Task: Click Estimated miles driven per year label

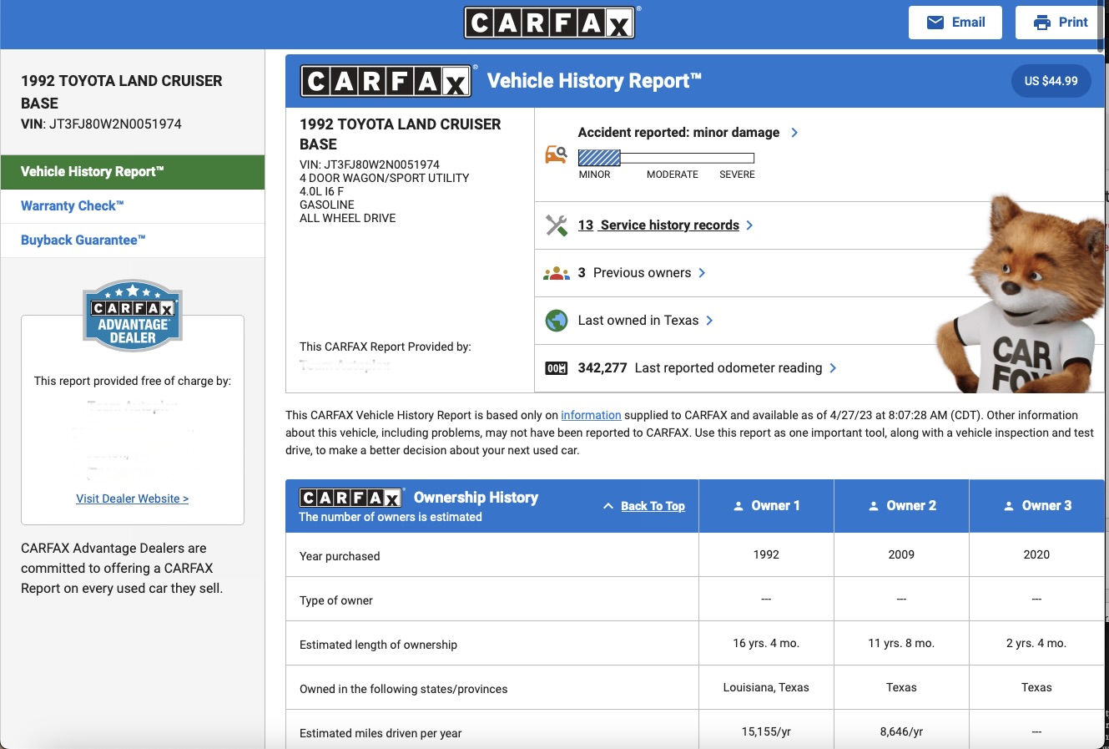Action: (x=381, y=733)
